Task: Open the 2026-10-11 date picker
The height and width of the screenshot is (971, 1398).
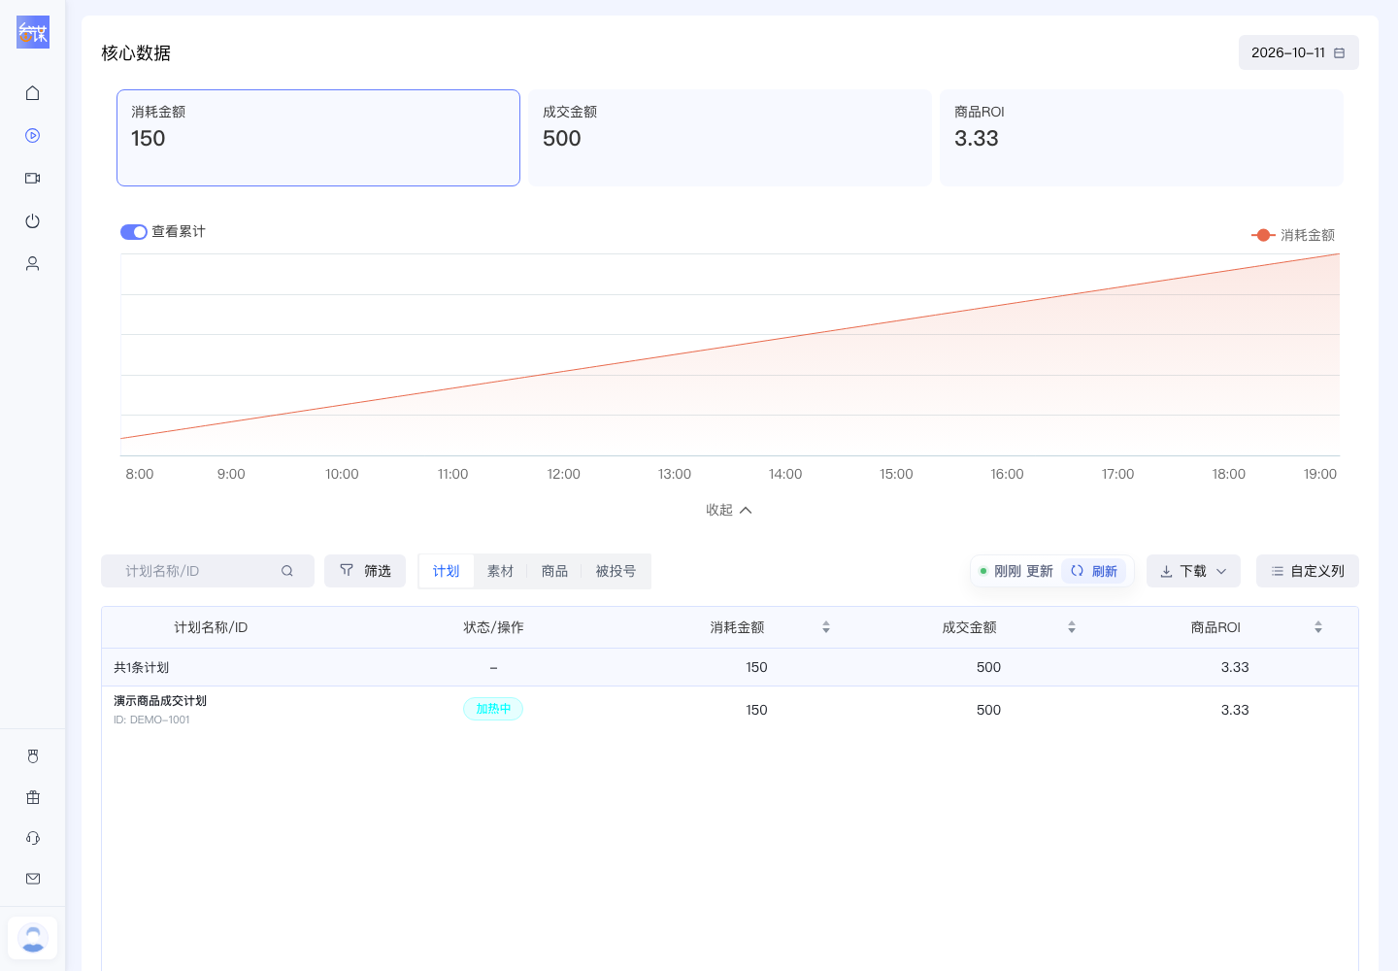Action: (x=1299, y=52)
